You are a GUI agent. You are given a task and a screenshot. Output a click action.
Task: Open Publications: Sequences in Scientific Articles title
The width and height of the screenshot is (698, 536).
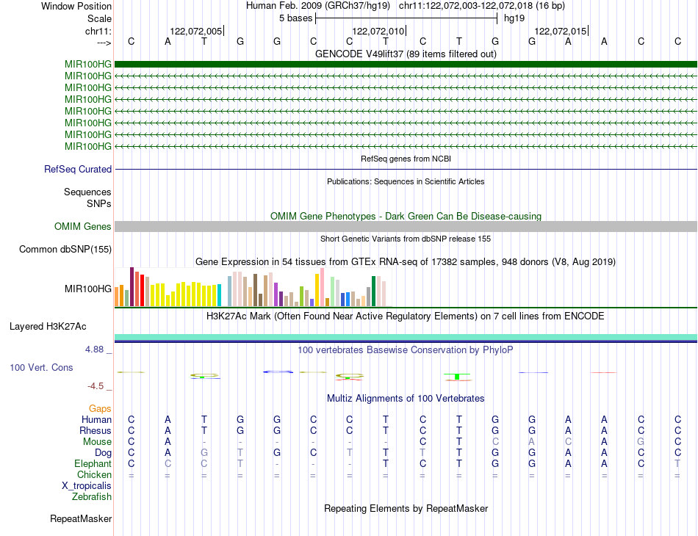(x=406, y=181)
